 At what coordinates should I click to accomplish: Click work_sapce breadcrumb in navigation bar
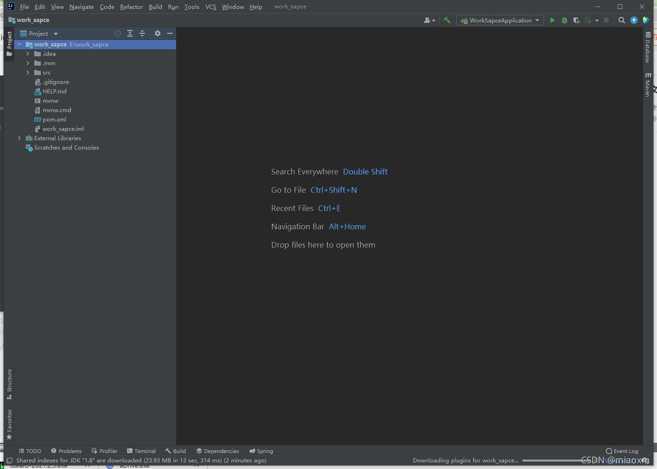pos(29,20)
